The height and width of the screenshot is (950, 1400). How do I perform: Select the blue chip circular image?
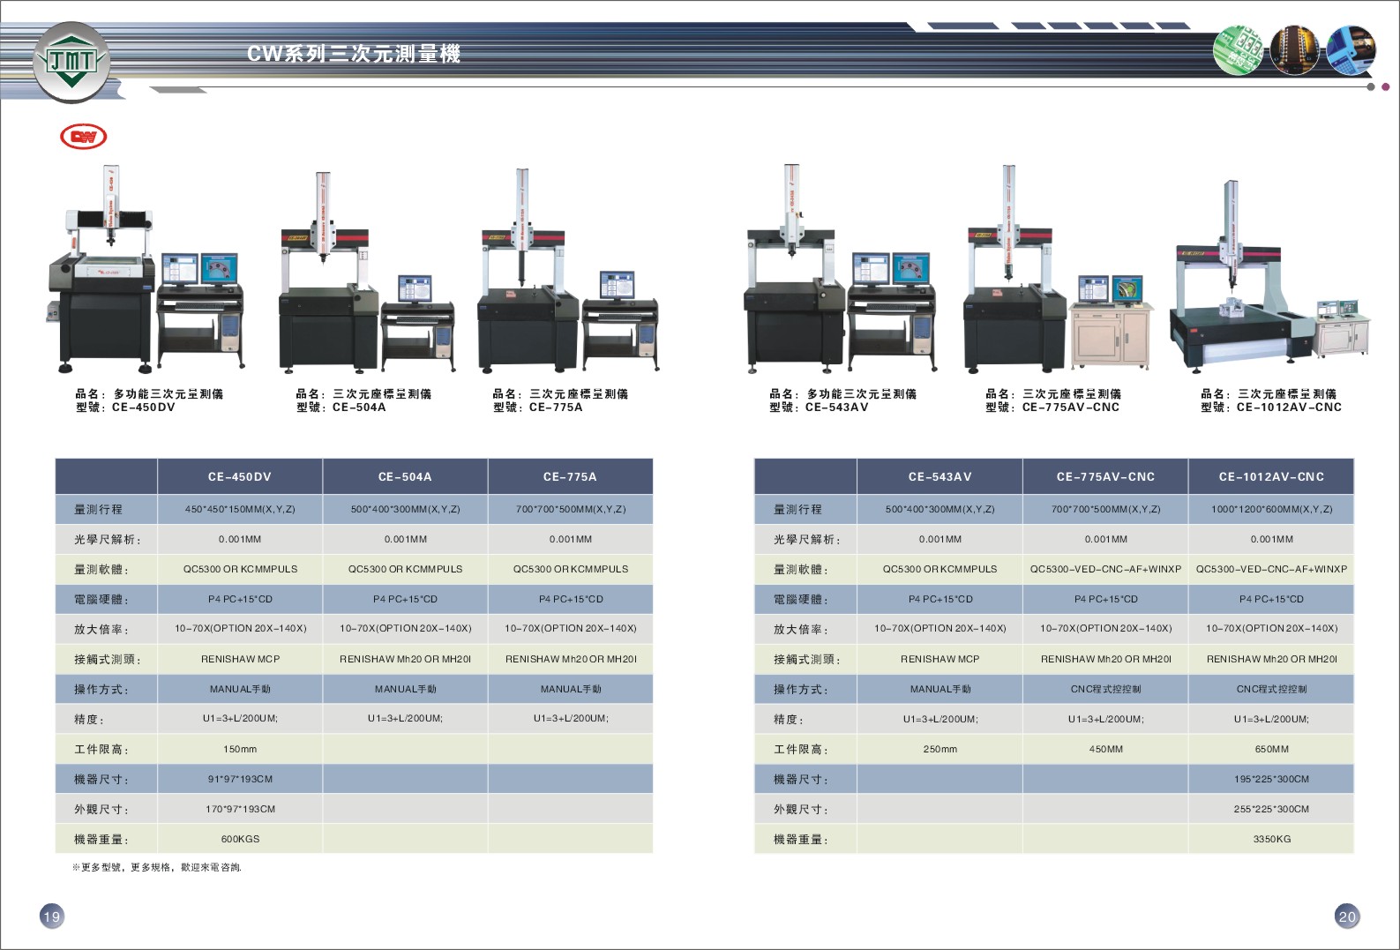click(1351, 50)
